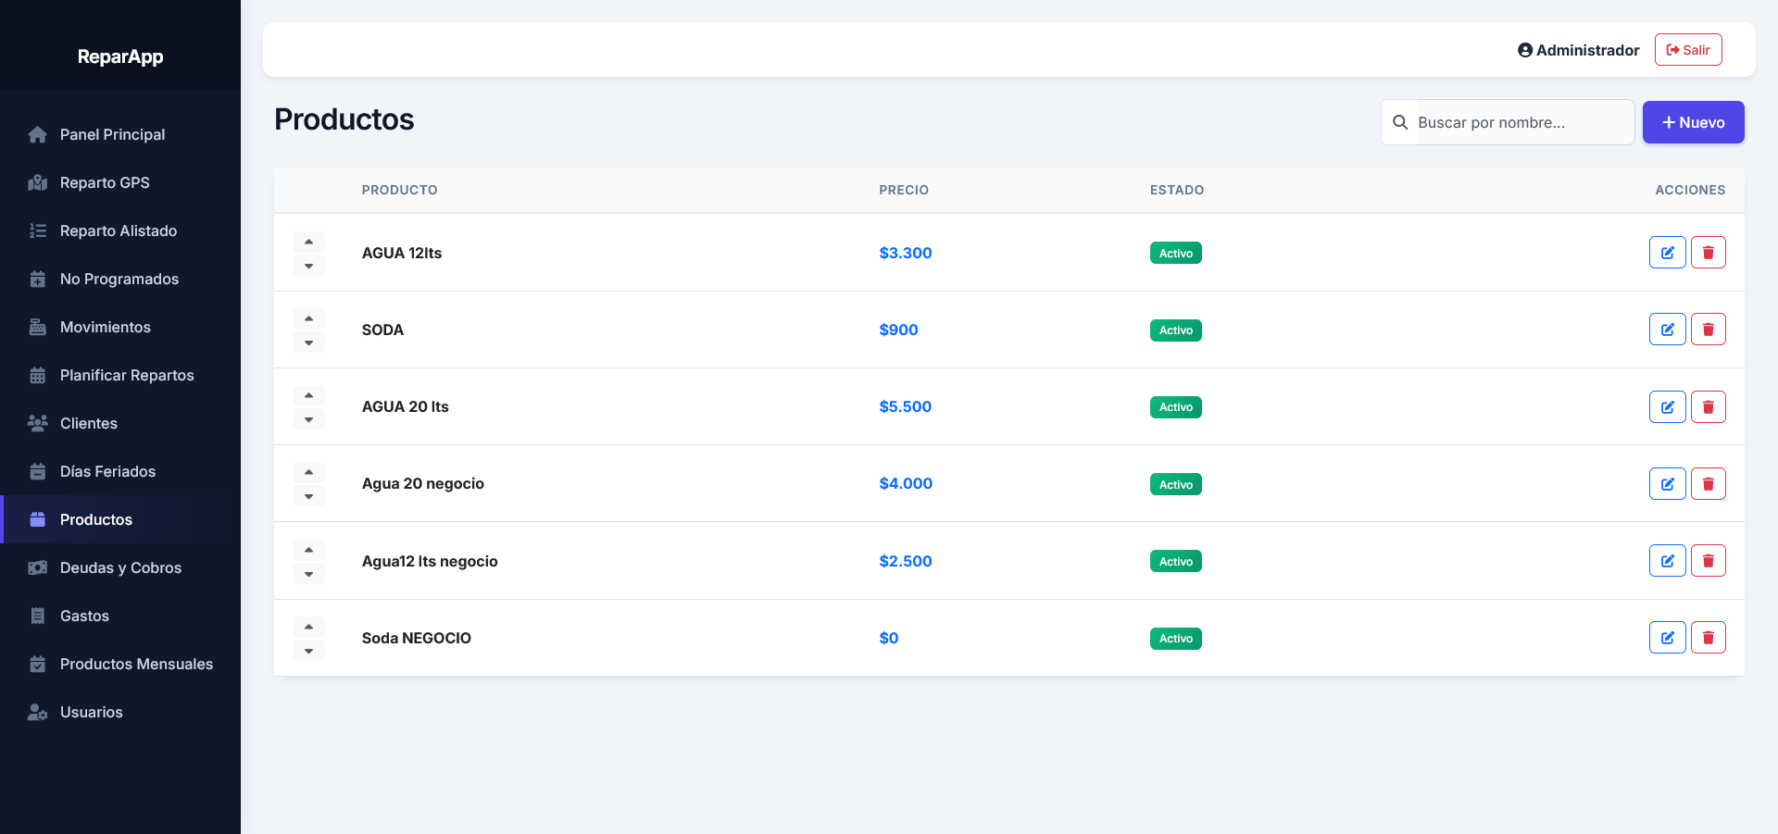Delete the SODA product

1708,330
